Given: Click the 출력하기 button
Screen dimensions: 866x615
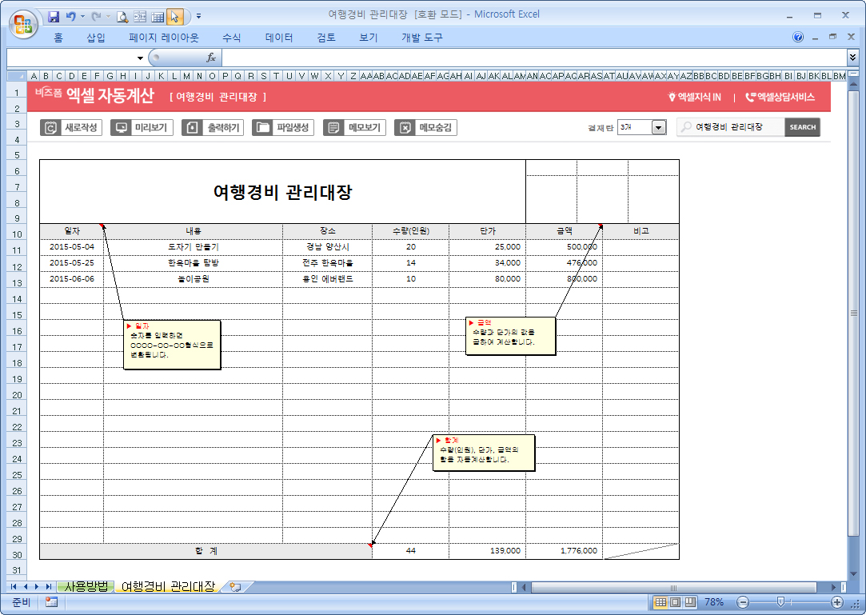Looking at the screenshot, I should 213,128.
